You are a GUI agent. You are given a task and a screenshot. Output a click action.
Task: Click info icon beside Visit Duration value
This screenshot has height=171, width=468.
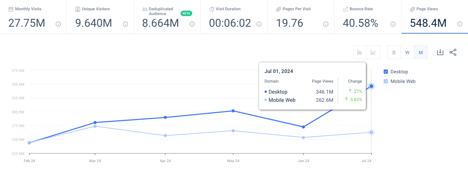click(x=259, y=24)
